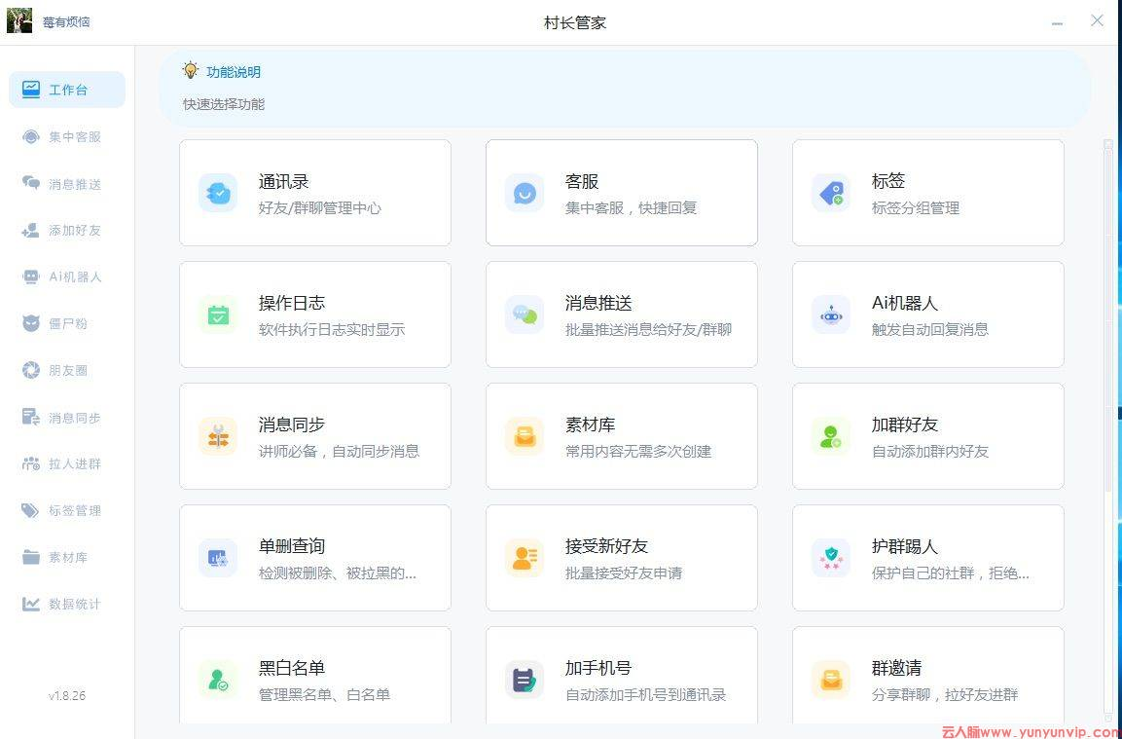Open the 护群踢人 group protection card

pos(927,557)
